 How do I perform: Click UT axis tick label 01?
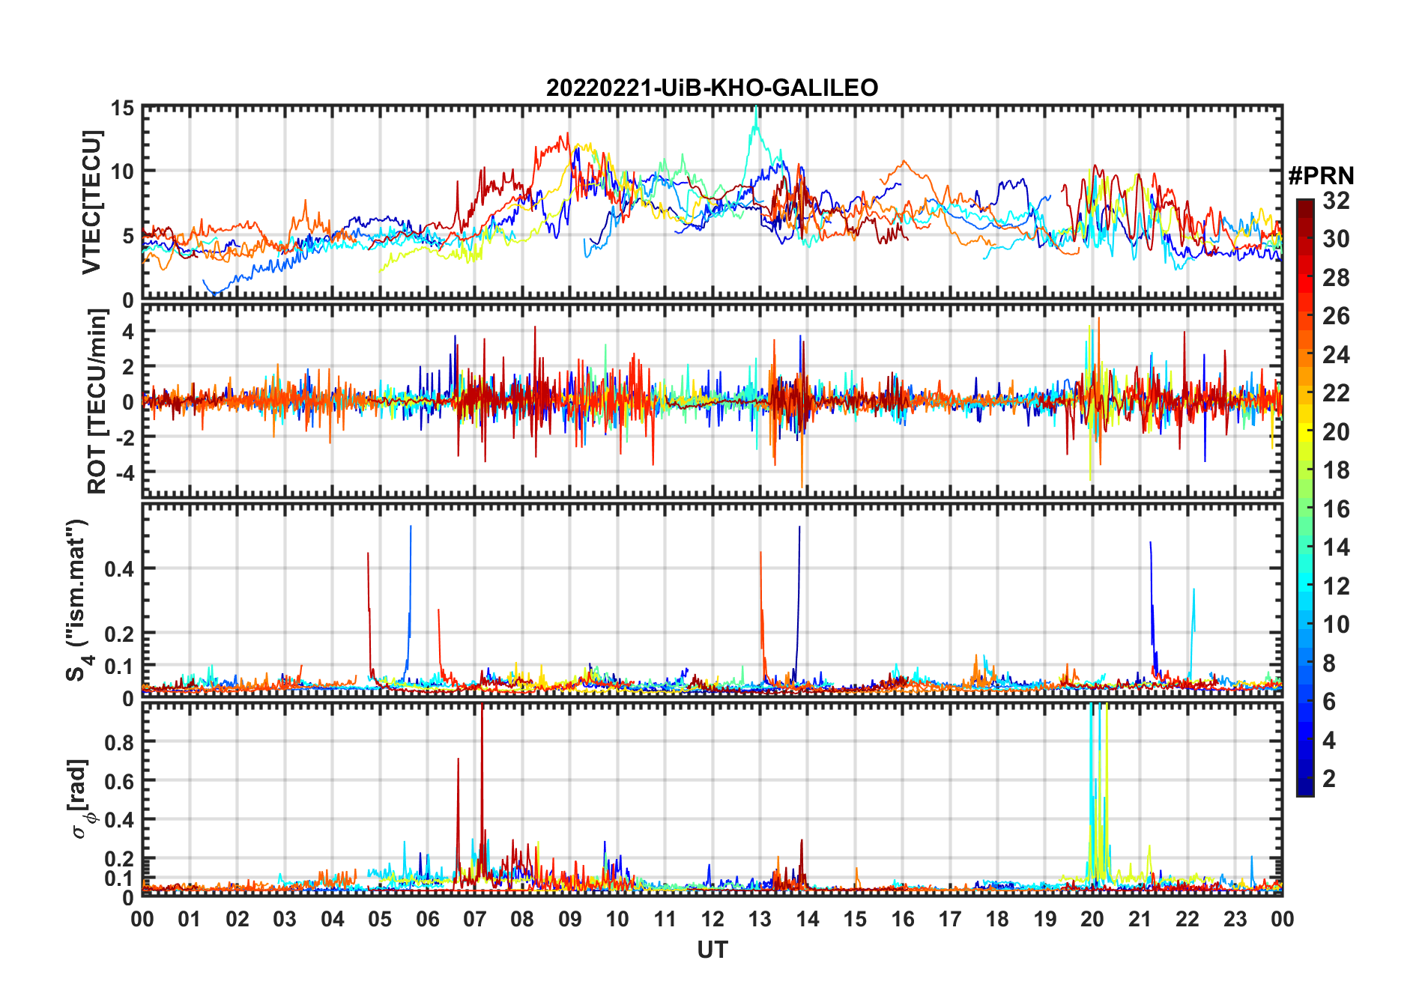(x=190, y=919)
